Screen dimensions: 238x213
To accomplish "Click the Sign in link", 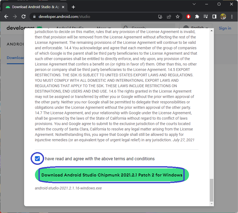I will [225, 28].
